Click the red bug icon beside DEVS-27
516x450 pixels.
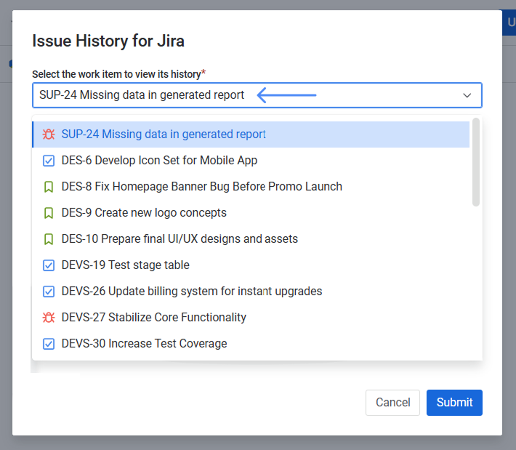pyautogui.click(x=49, y=318)
